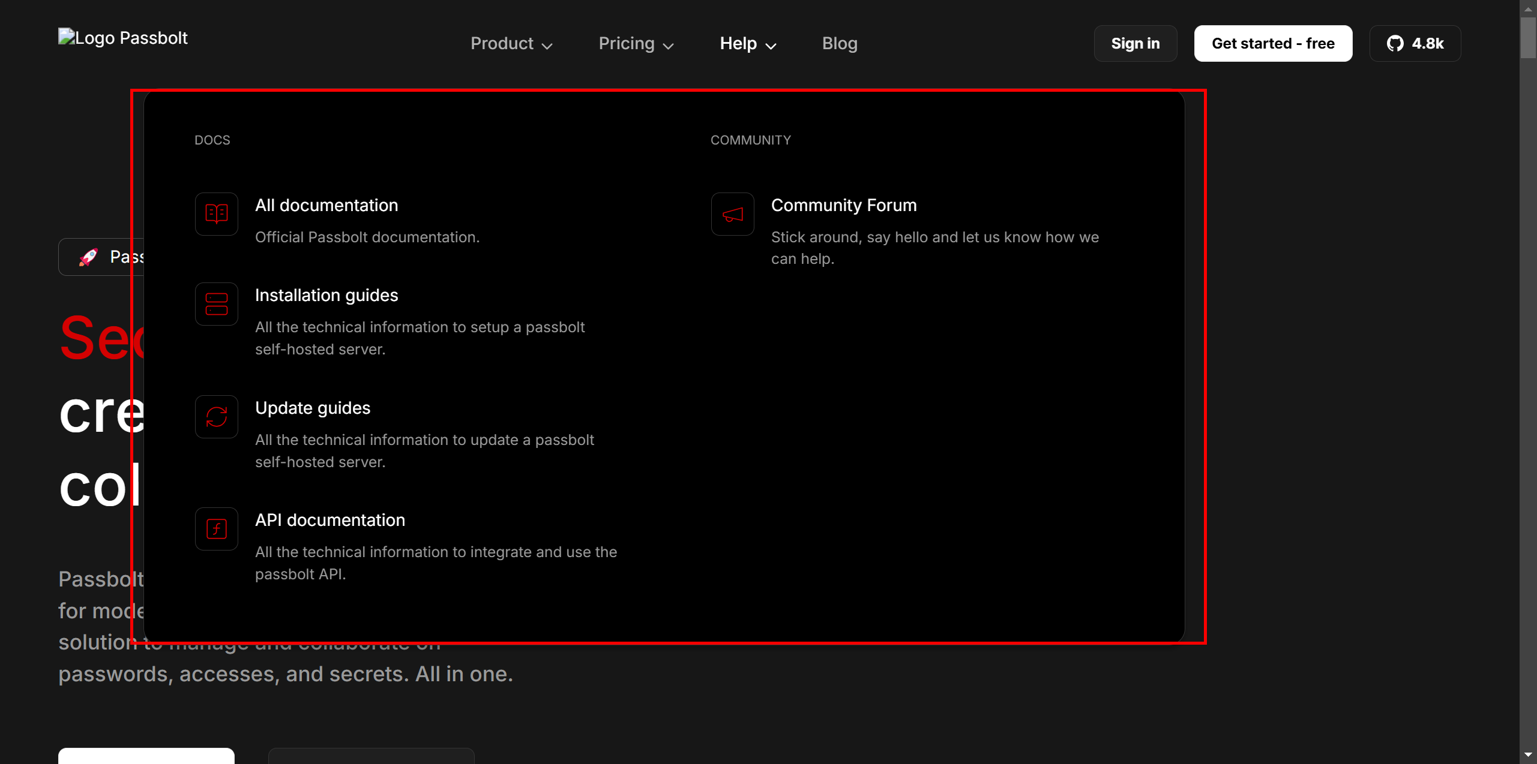Click the rocket emoji badge
The width and height of the screenshot is (1537, 764).
[89, 257]
